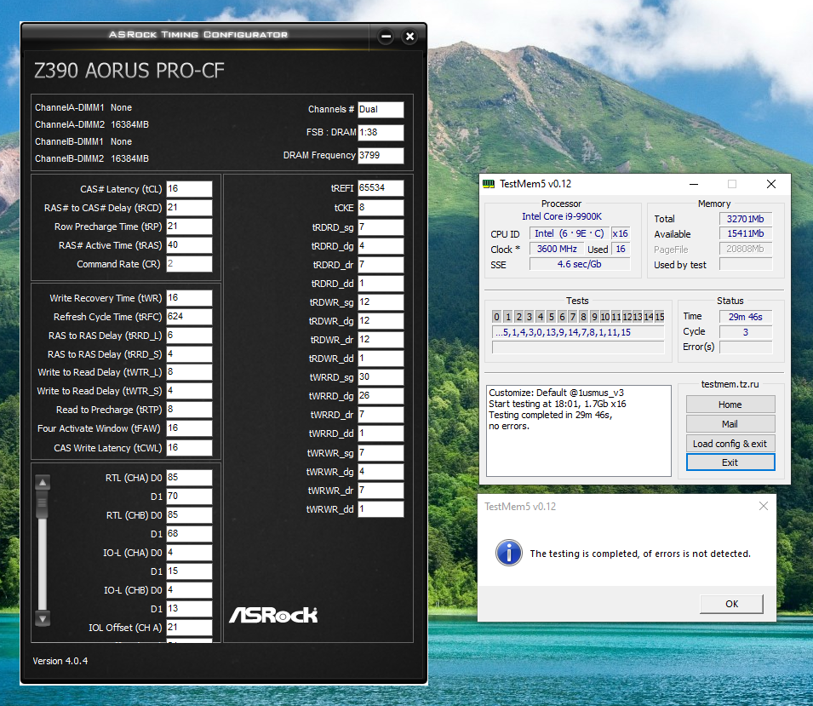Viewport: 813px width, 706px height.
Task: Click the Command Rate (CR) field
Action: pos(189,263)
